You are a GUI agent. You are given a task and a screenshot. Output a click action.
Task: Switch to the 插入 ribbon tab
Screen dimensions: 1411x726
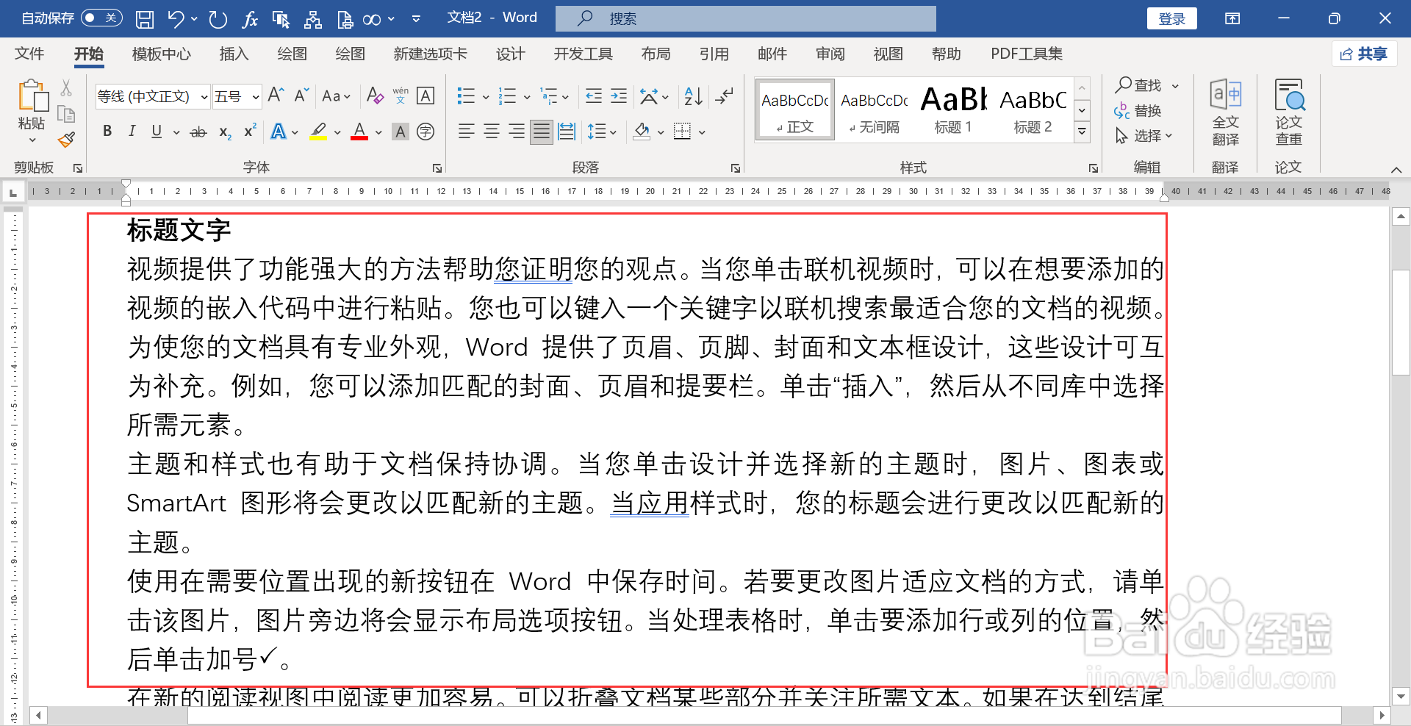(234, 54)
